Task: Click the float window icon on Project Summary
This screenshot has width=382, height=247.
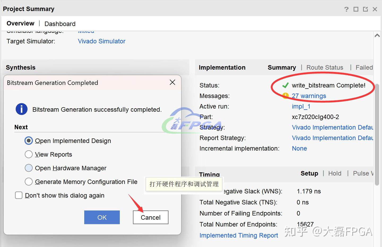Action: 365,9
